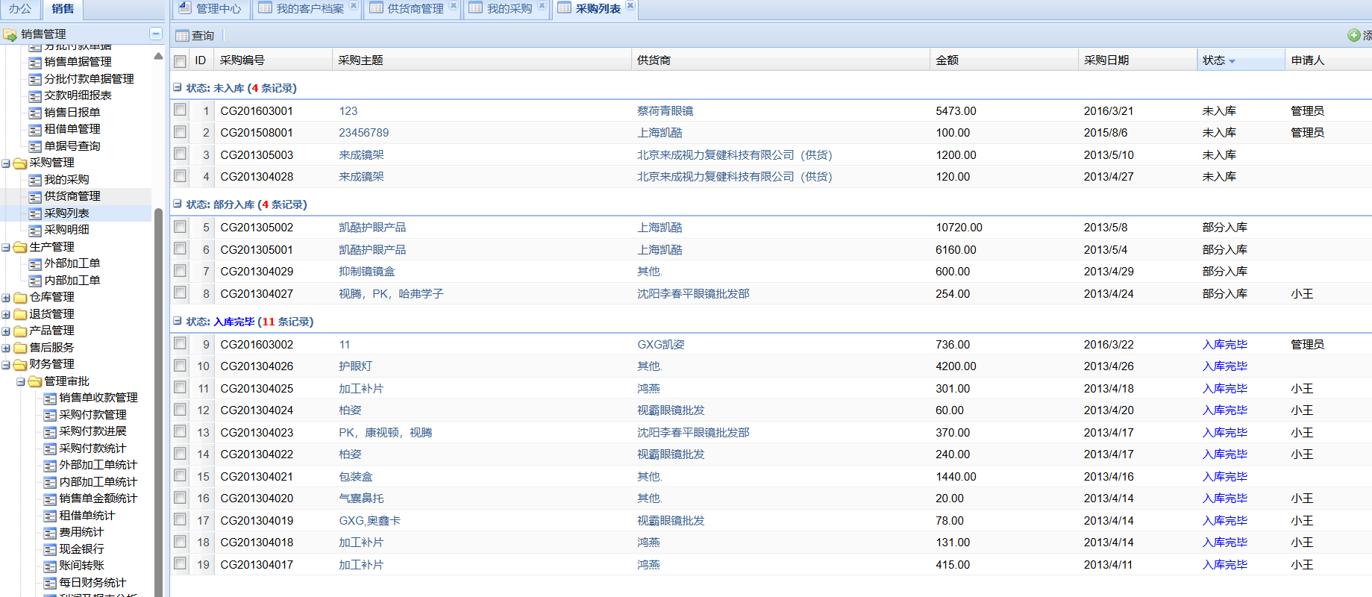1372x597 pixels.
Task: Collapse the 未入库 status group
Action: coord(178,87)
